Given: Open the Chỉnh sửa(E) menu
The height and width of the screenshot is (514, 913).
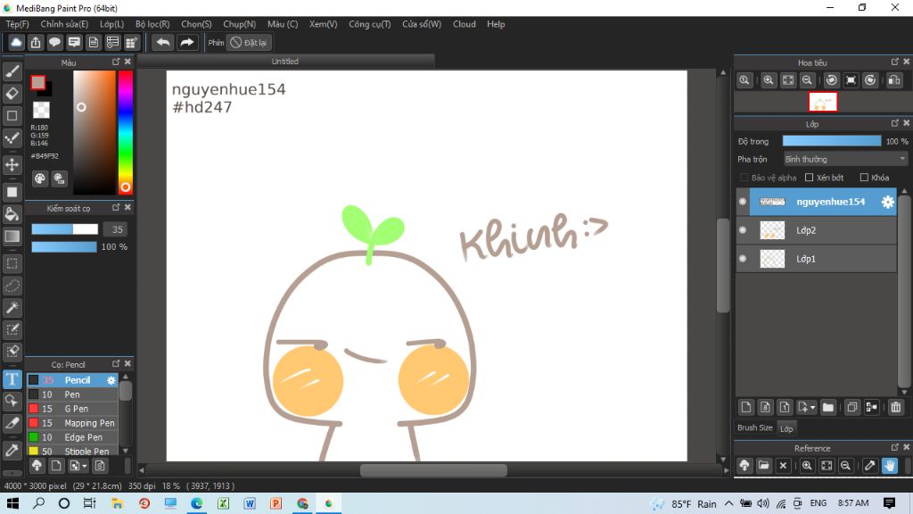Looking at the screenshot, I should [x=64, y=24].
